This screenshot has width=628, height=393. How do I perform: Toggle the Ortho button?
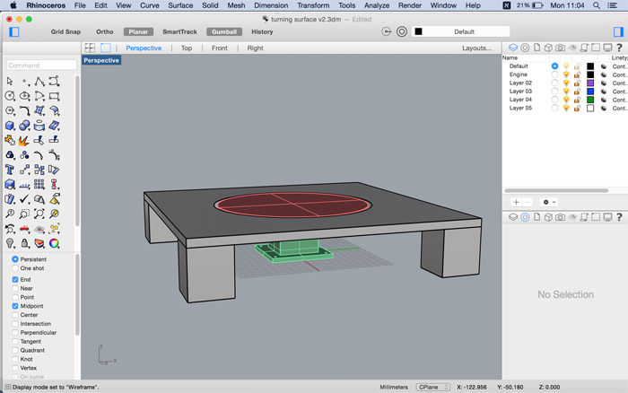click(105, 31)
